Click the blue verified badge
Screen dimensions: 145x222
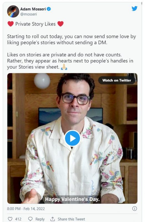tap(49, 9)
